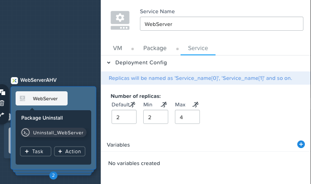The height and width of the screenshot is (184, 311).
Task: Click the Service Name input field
Action: [x=222, y=24]
